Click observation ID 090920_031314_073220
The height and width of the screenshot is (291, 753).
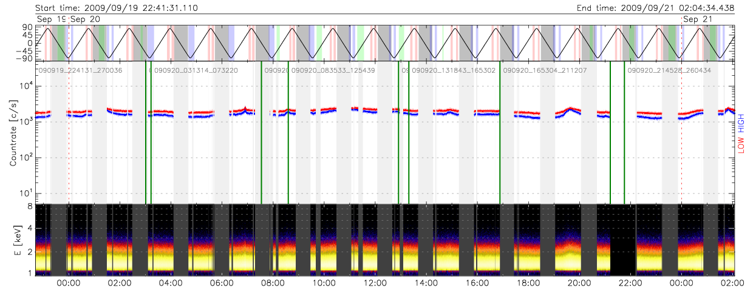196,70
